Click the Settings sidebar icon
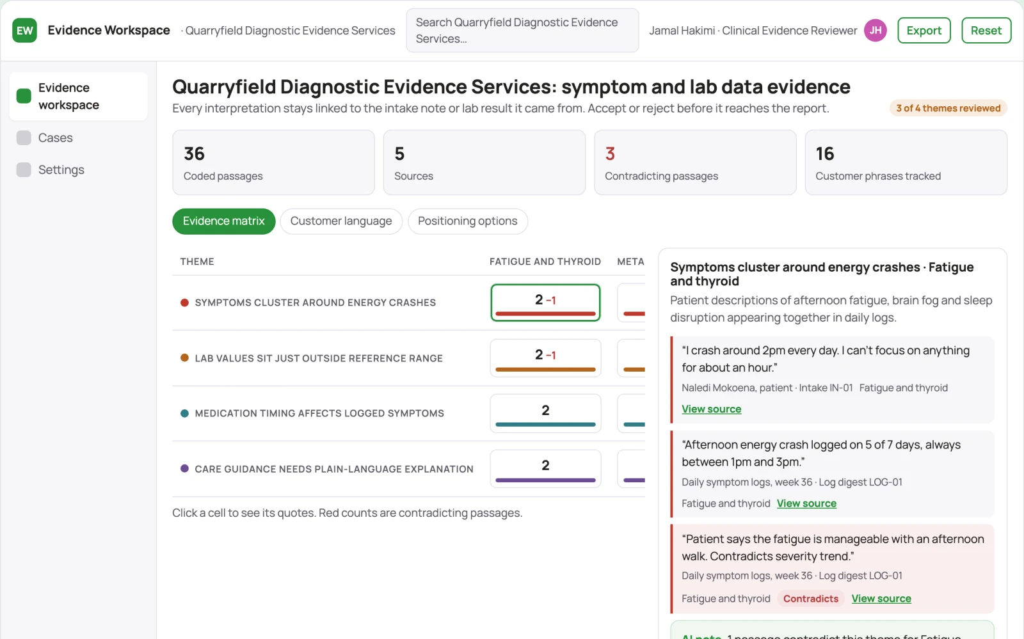Screen dimensions: 1024x639 click(x=24, y=170)
